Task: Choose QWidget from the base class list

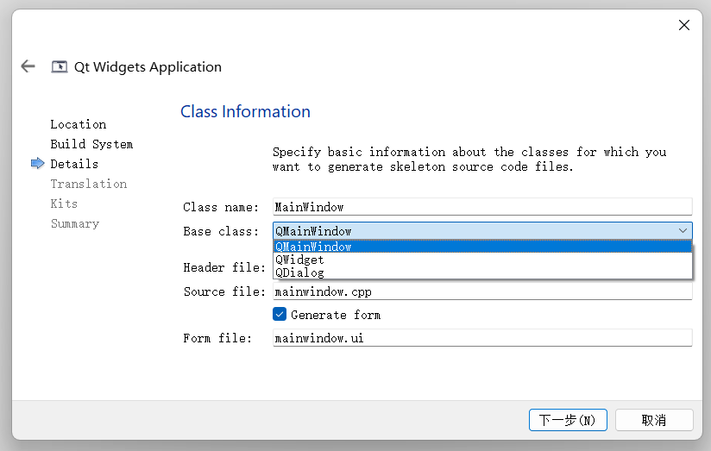Action: [x=482, y=260]
